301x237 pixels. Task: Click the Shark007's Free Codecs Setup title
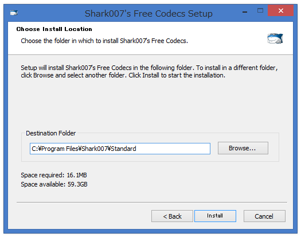click(148, 14)
